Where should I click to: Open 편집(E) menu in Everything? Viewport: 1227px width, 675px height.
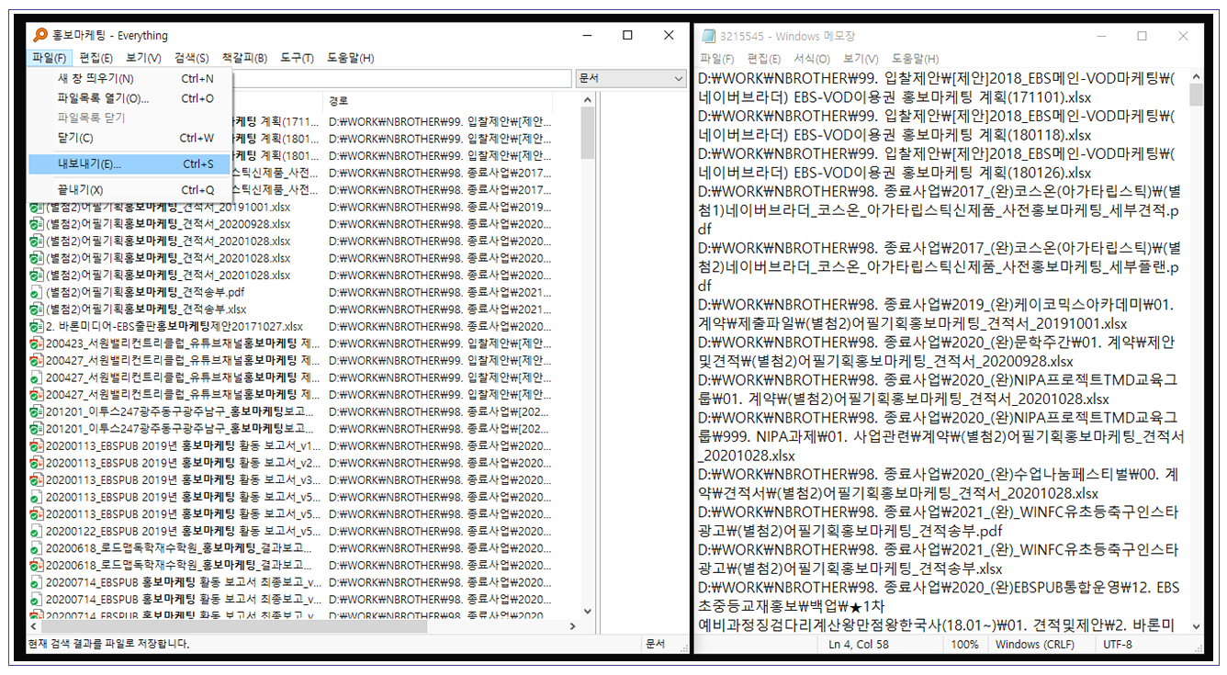pos(96,58)
